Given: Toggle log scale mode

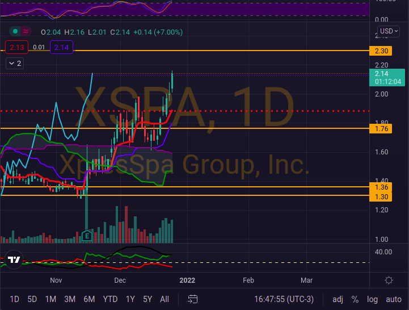Looking at the screenshot, I should [x=372, y=299].
